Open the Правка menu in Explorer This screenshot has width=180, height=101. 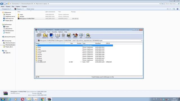tap(8, 7)
